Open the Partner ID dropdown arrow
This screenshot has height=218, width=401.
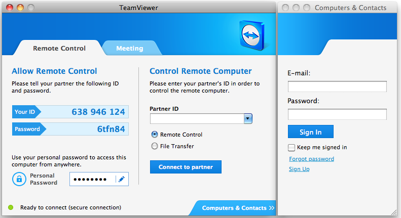click(x=248, y=118)
